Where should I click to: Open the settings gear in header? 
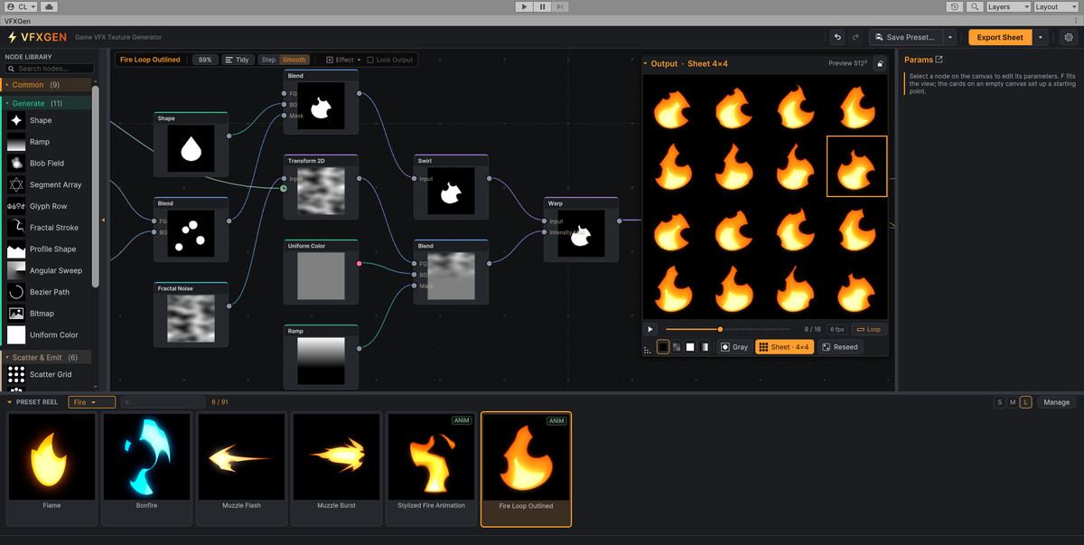coord(1069,37)
